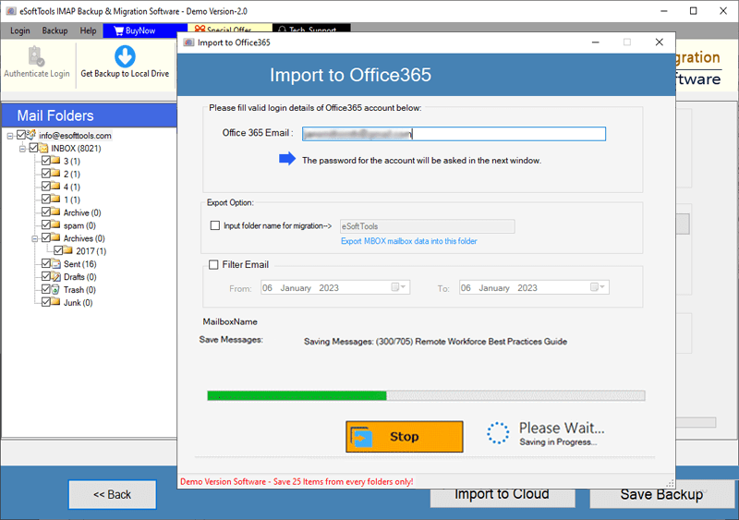
Task: Click the Special Offer tab
Action: coord(229,30)
